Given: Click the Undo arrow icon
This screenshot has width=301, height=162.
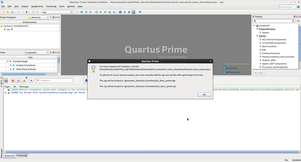Looking at the screenshot, I should (x=33, y=12).
